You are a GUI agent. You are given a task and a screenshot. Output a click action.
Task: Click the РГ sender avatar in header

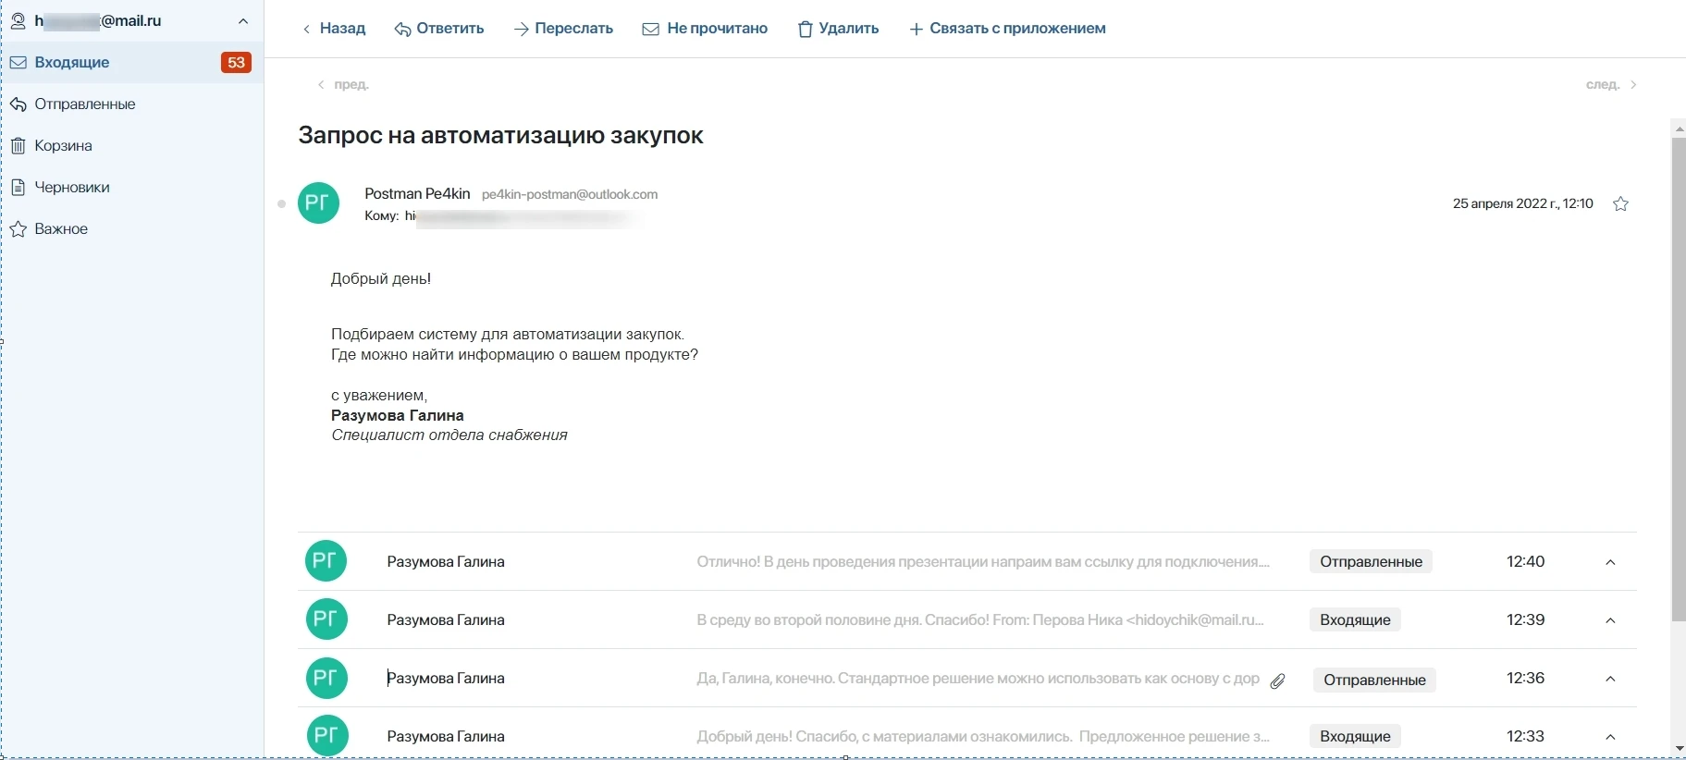click(318, 203)
